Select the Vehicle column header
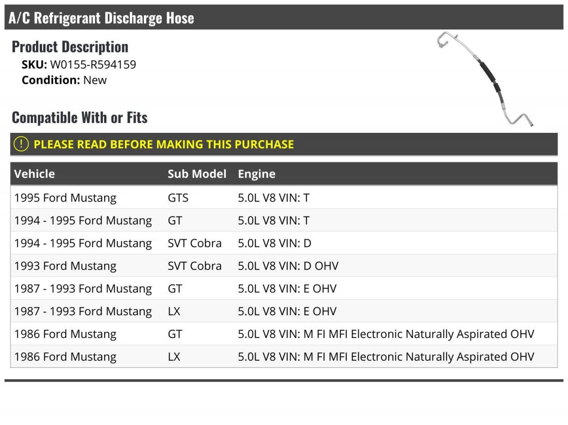 35,173
